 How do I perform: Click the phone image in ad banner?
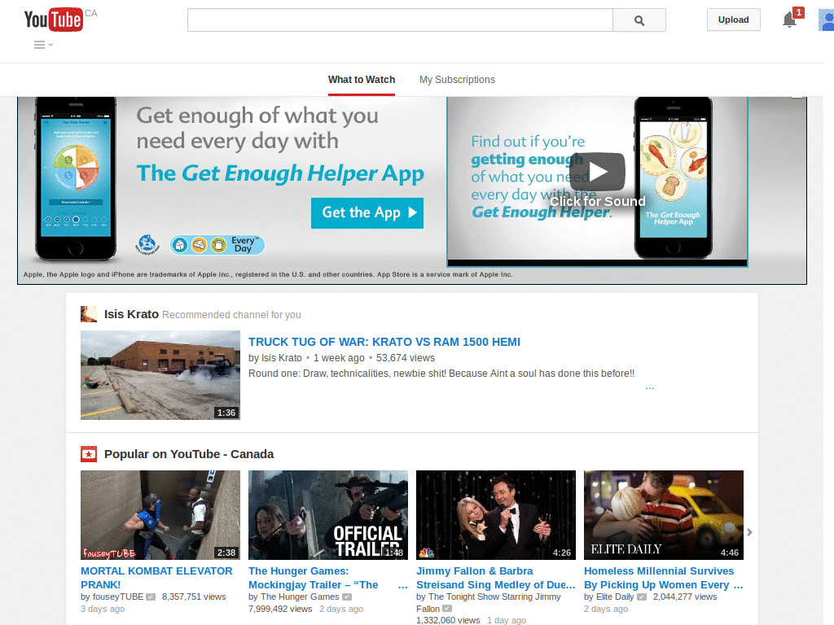tap(76, 178)
